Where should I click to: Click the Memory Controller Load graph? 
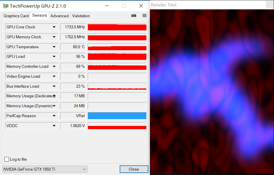coord(117,66)
